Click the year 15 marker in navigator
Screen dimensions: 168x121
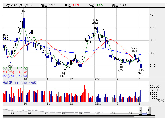pos(12,113)
